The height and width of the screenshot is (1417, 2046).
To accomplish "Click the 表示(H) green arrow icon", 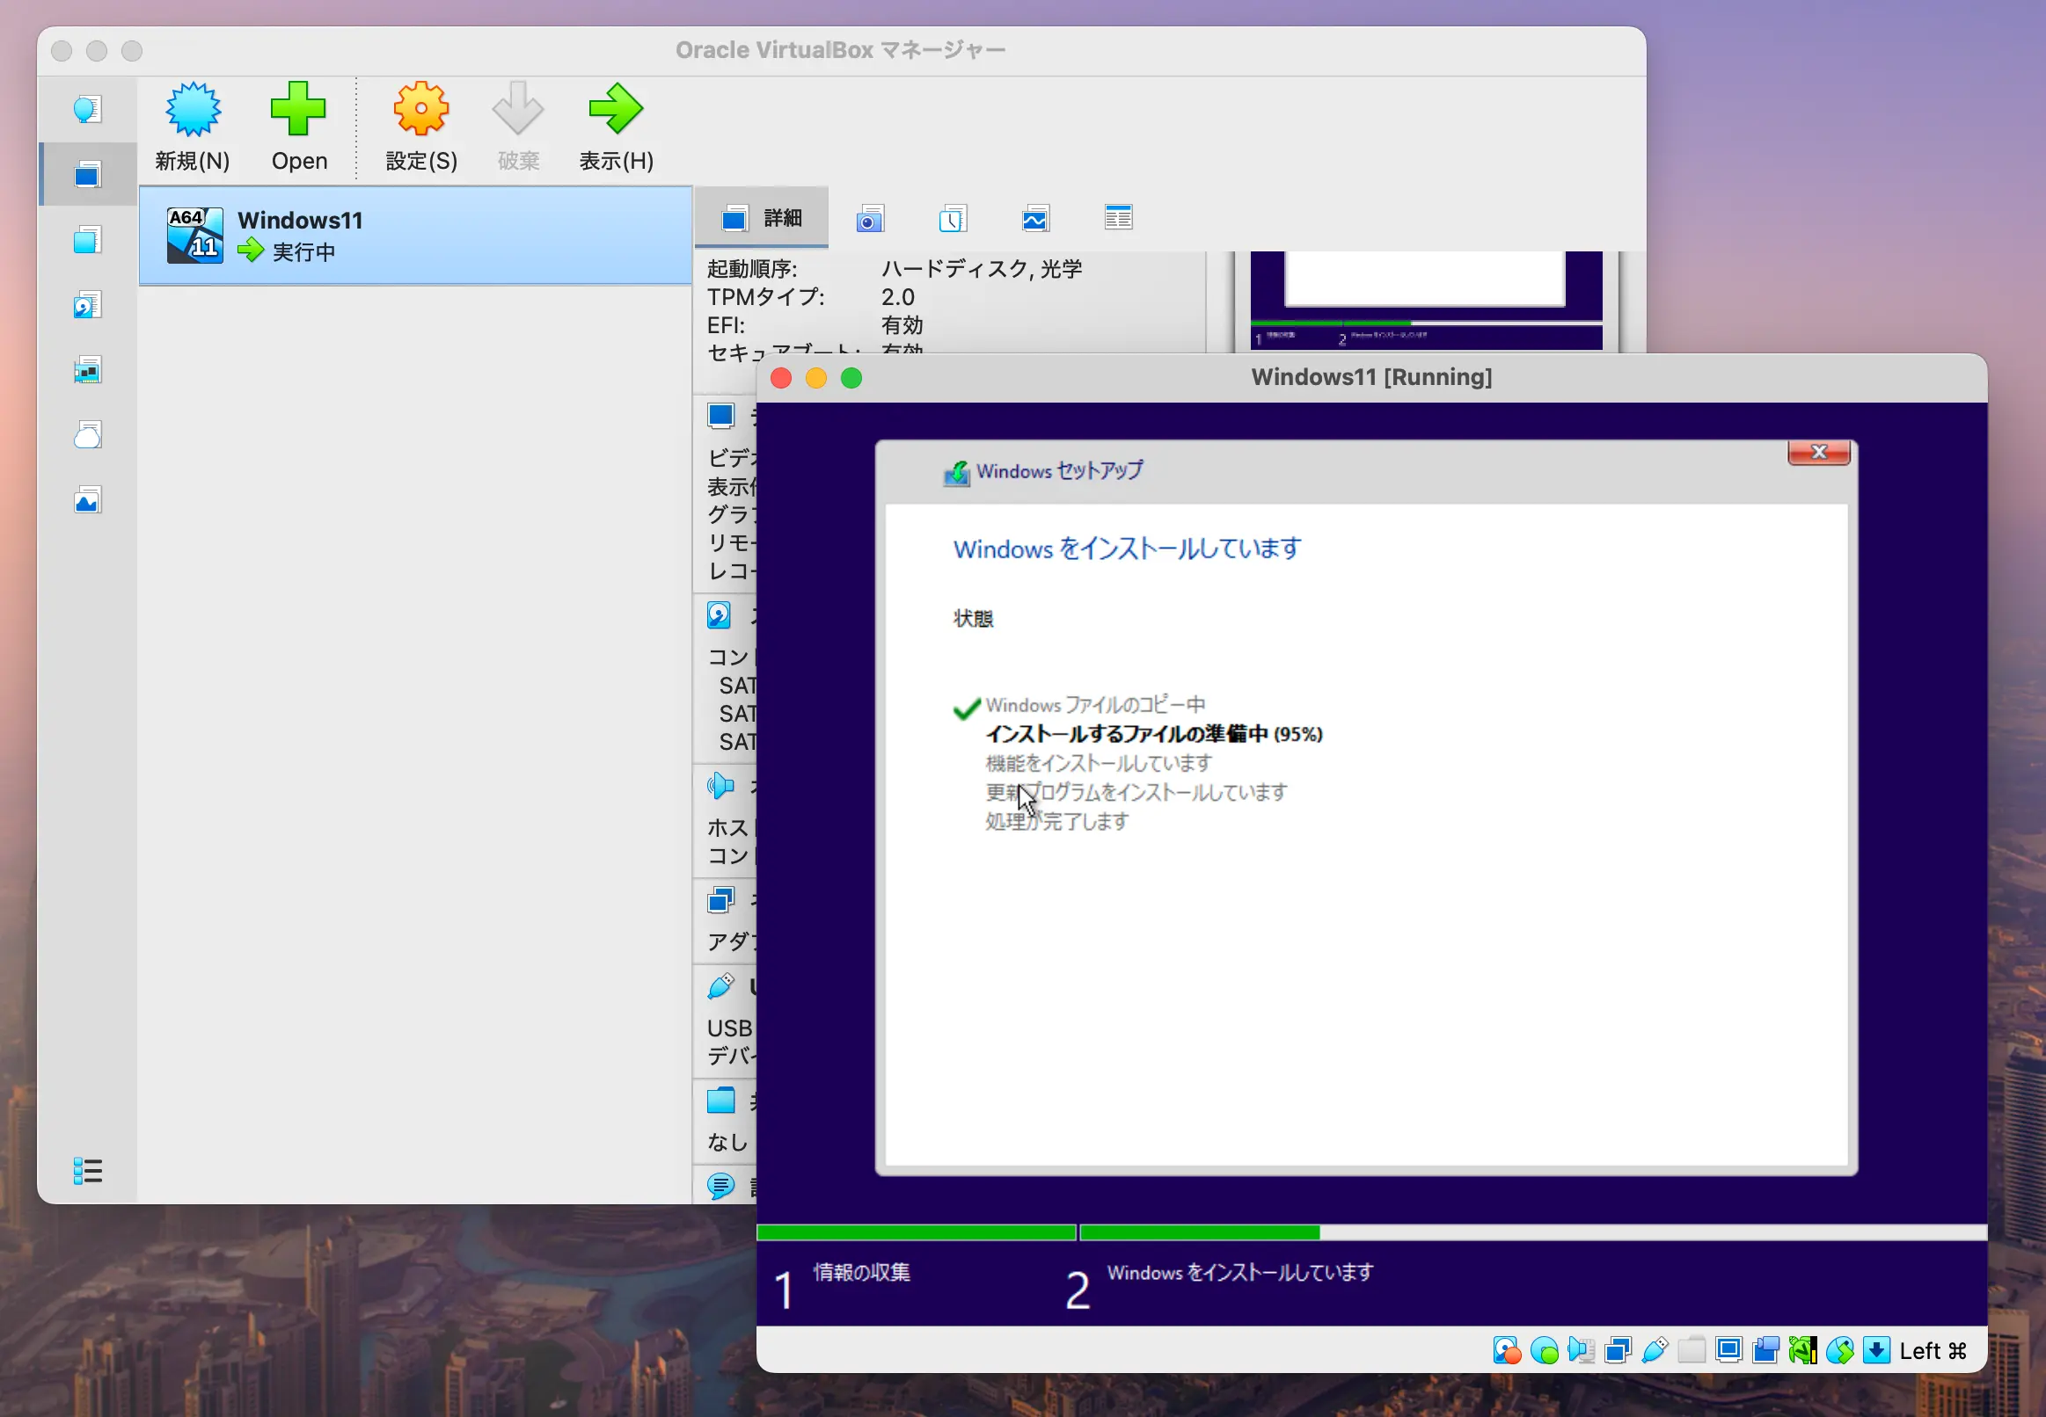I will pos(616,110).
